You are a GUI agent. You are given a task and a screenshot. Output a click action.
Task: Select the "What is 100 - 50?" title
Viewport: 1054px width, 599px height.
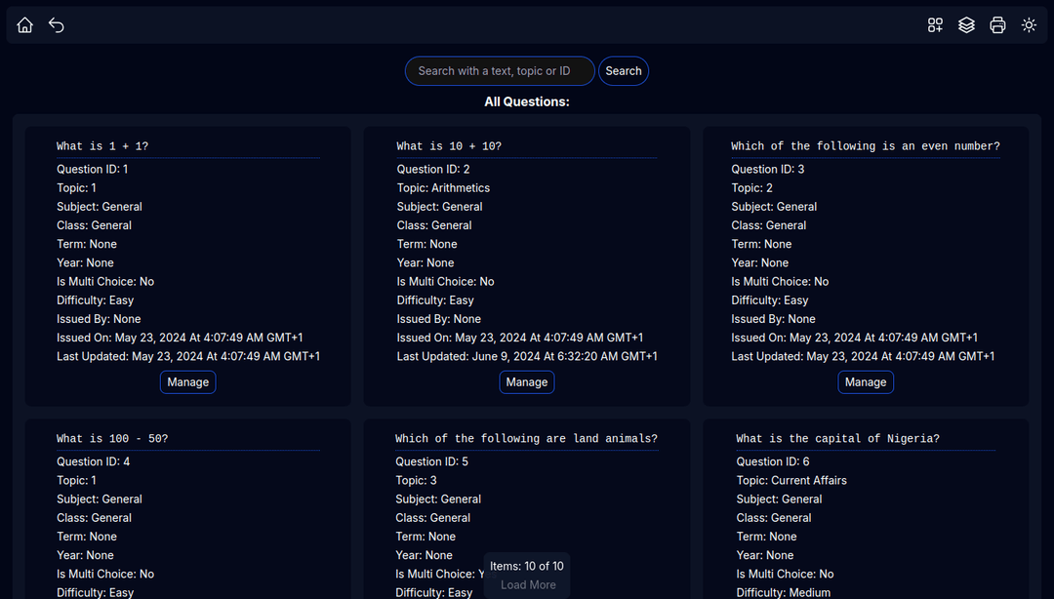tap(112, 439)
